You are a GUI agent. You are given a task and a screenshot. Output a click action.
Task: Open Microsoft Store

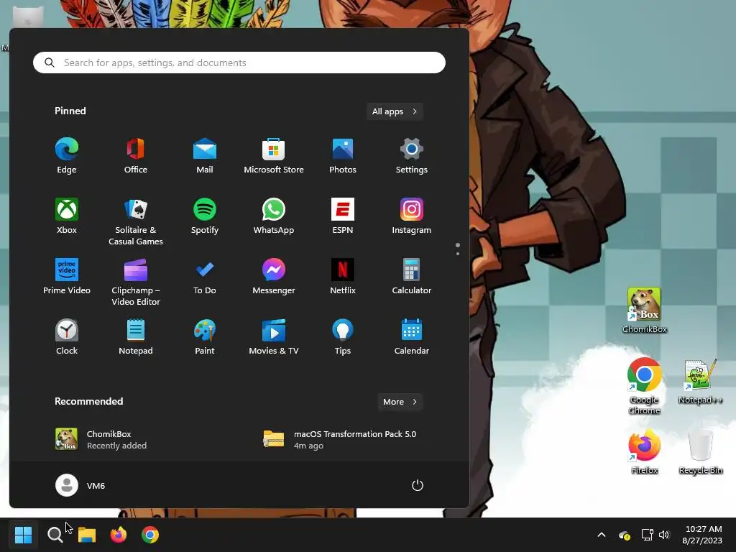pos(274,155)
